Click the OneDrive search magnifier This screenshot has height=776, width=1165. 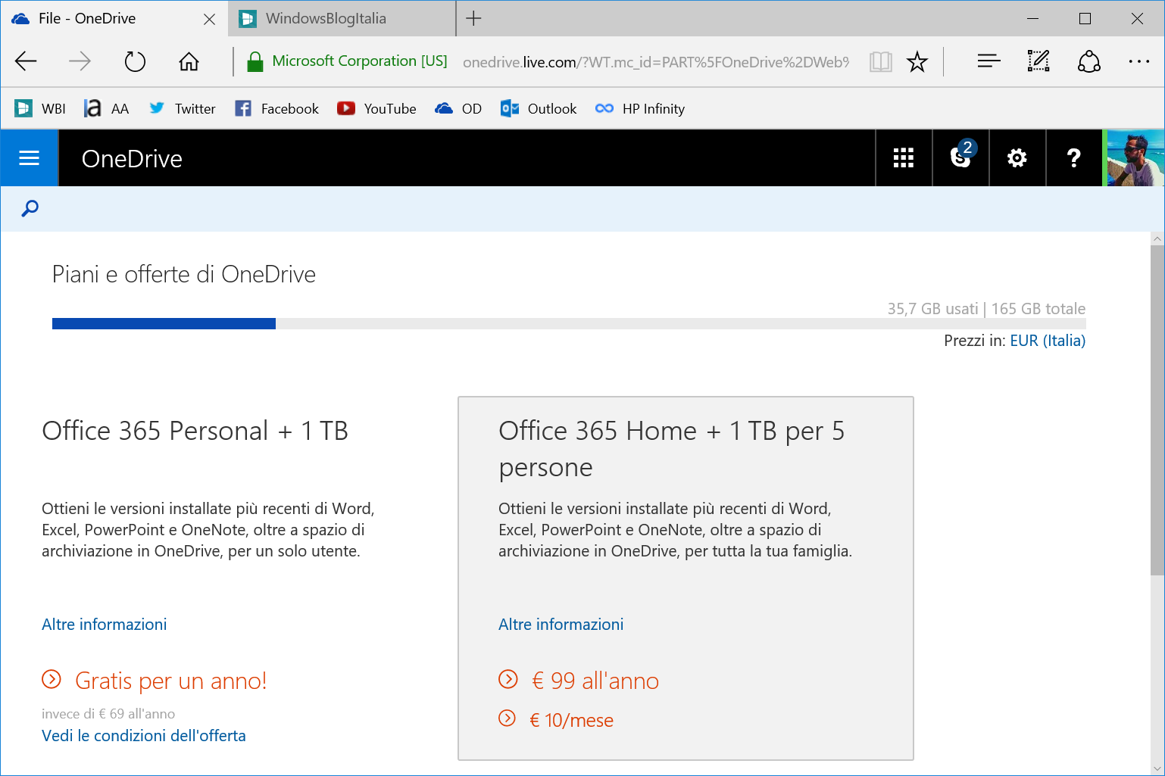[x=30, y=208]
